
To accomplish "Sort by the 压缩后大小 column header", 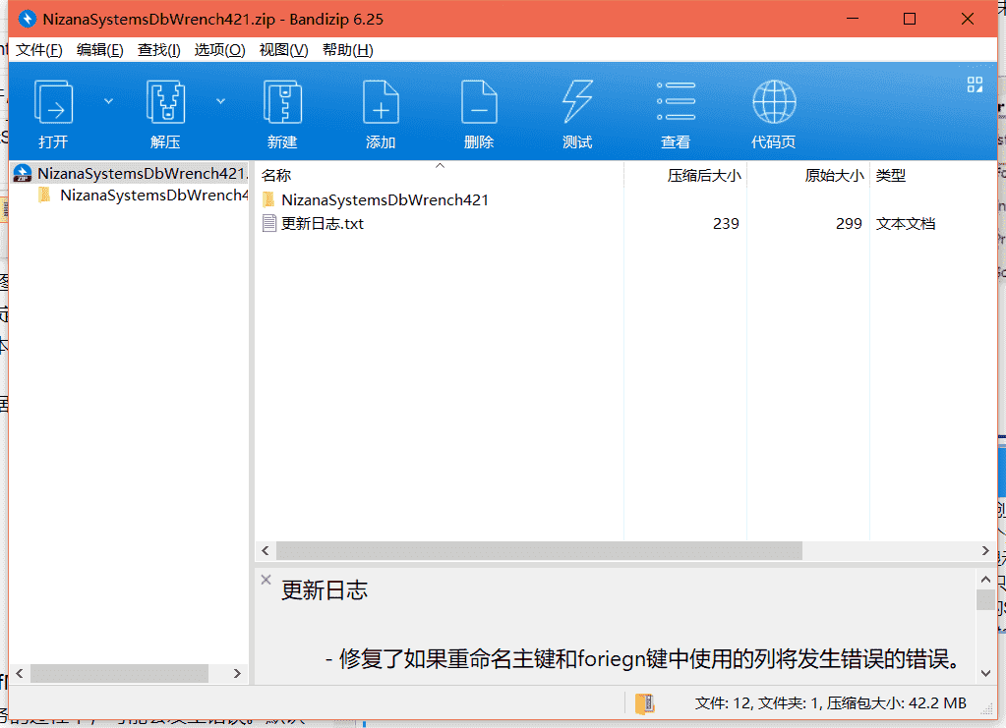I will point(685,175).
